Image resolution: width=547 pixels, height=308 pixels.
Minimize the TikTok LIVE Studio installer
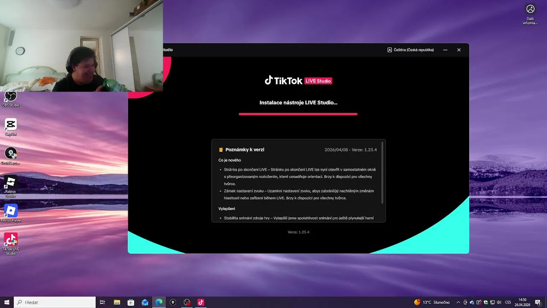point(445,50)
